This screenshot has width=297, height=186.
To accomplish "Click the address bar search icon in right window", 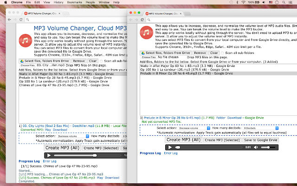I will click(148, 20).
